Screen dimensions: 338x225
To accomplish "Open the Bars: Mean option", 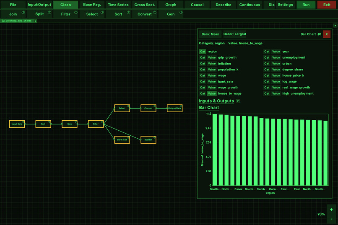I will coord(211,34).
